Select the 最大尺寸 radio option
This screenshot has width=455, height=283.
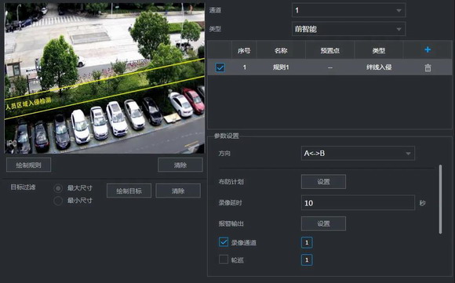pyautogui.click(x=58, y=188)
